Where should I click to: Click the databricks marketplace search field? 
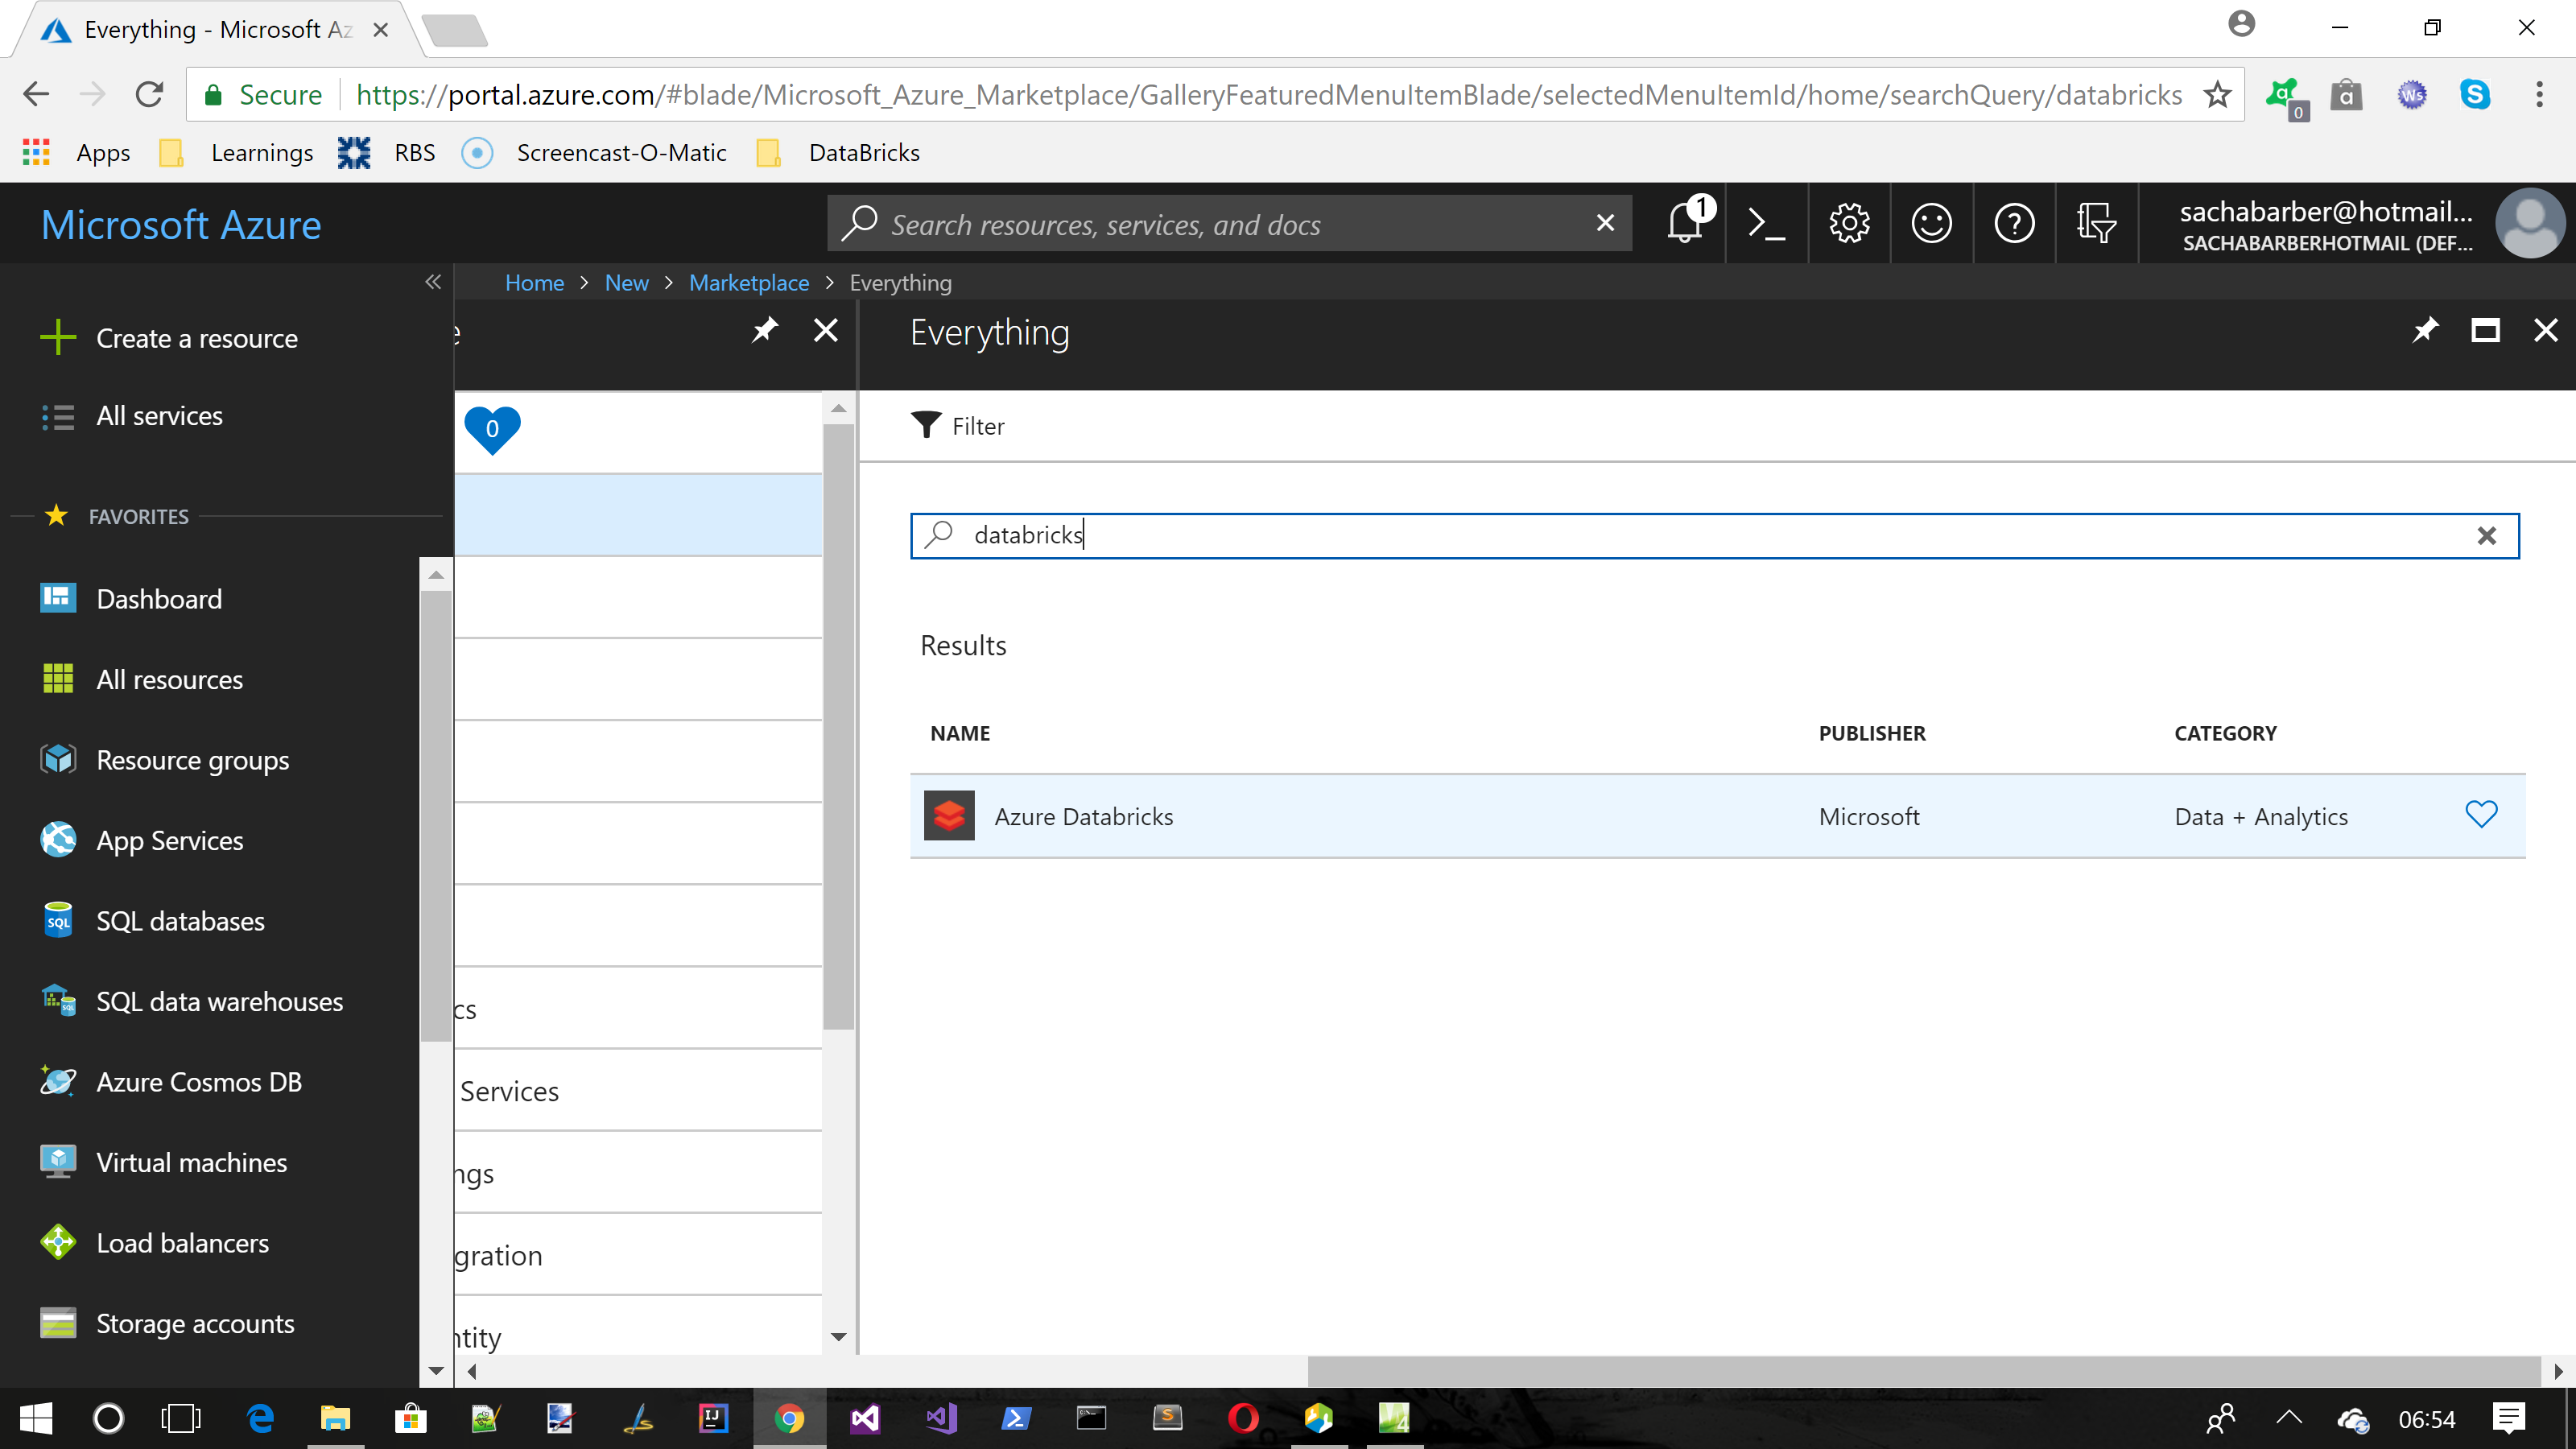[1714, 535]
